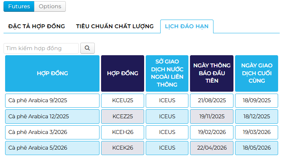
Task: Select the Cà phê Arabica 5/2026 contract
Action: (52, 148)
